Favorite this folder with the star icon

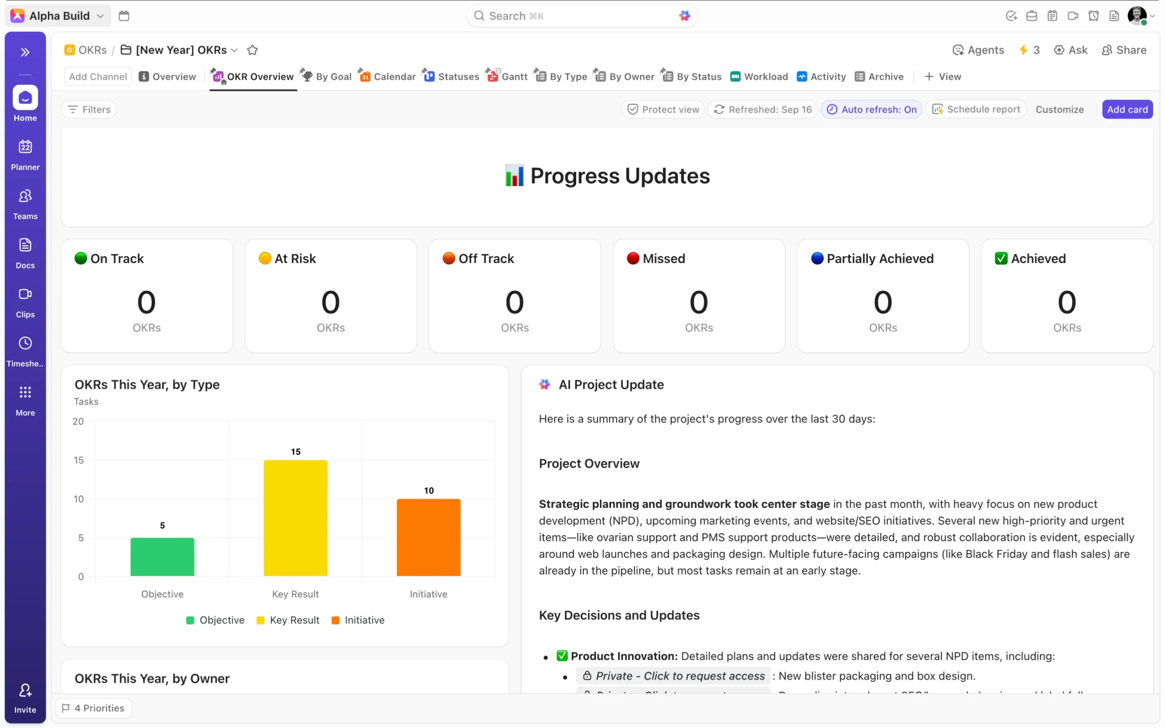click(x=252, y=50)
